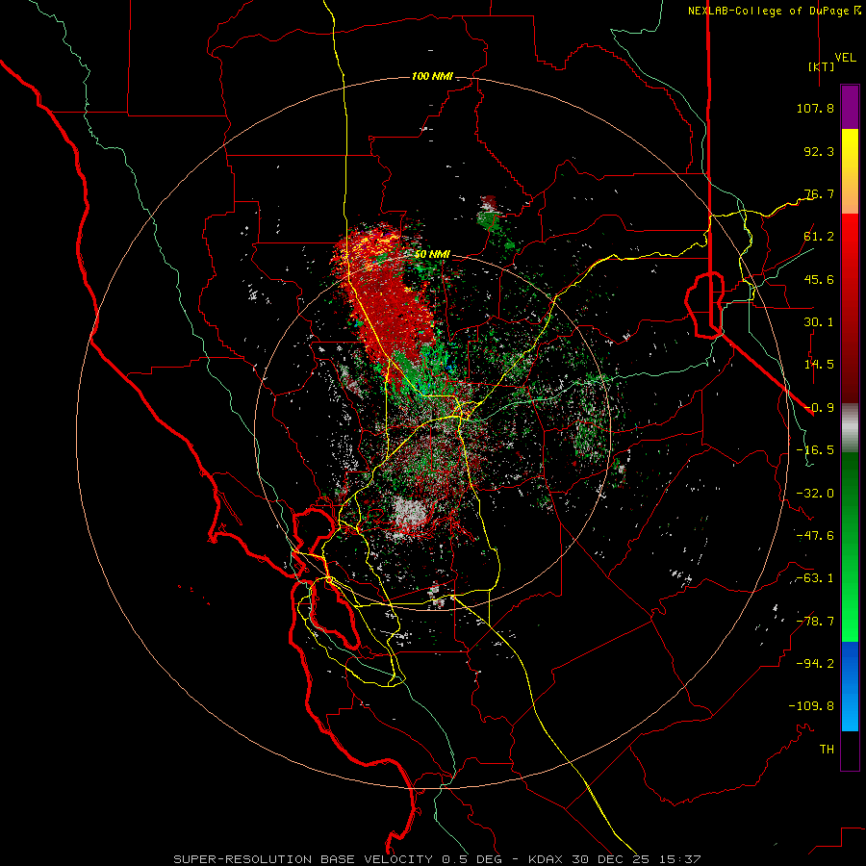Select the 61.2 scale value
Viewport: 866px width, 866px height.
click(819, 237)
